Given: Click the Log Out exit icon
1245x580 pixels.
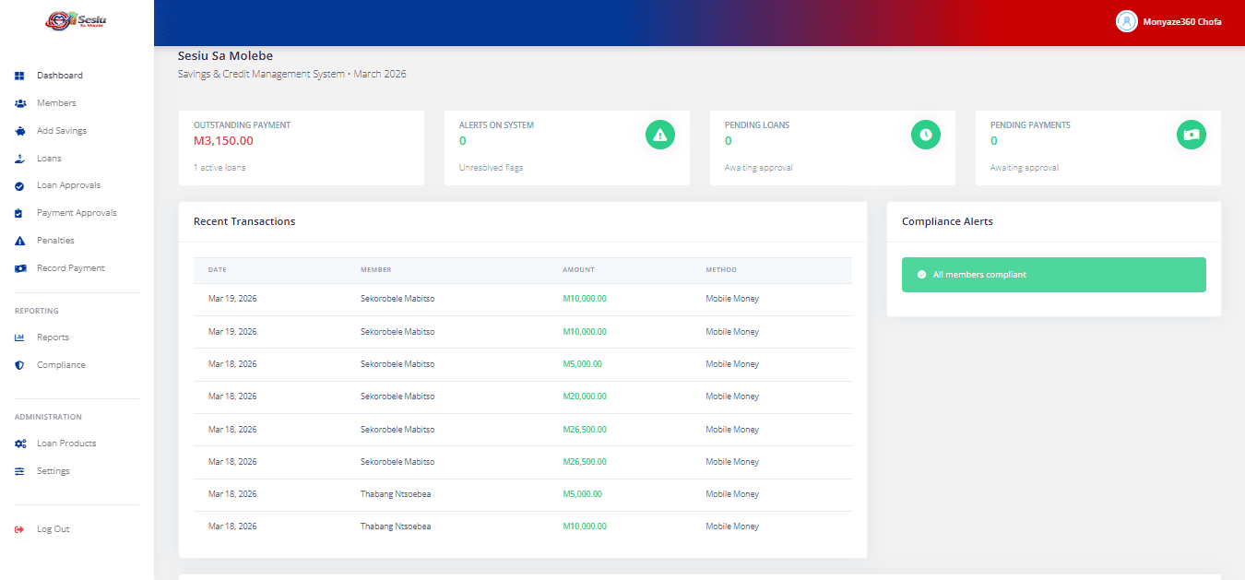Looking at the screenshot, I should point(19,529).
